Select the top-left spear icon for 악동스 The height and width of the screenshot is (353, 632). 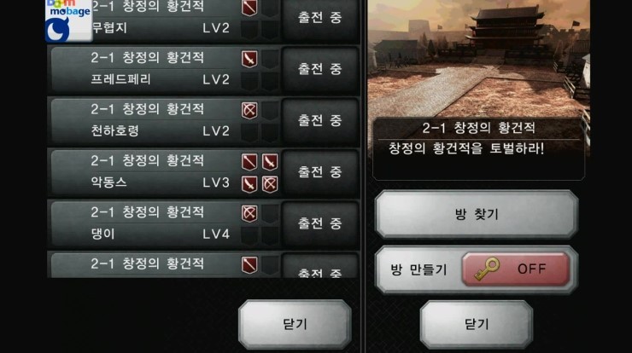(249, 162)
